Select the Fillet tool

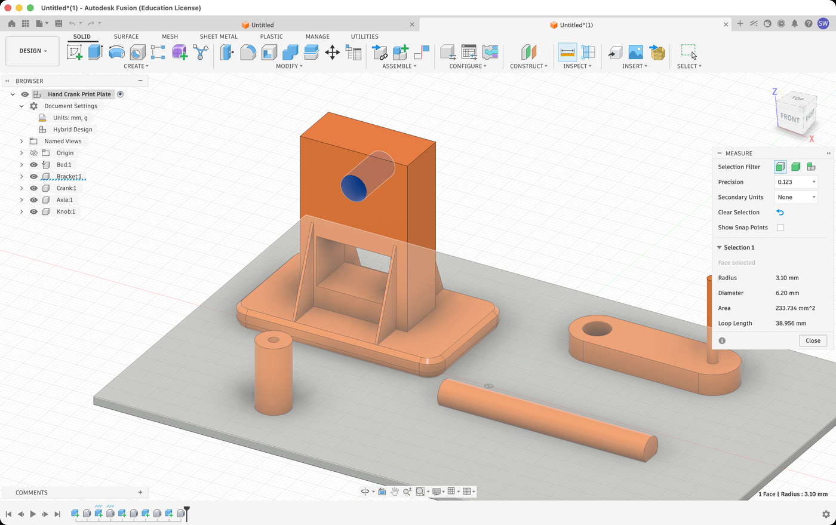click(248, 53)
